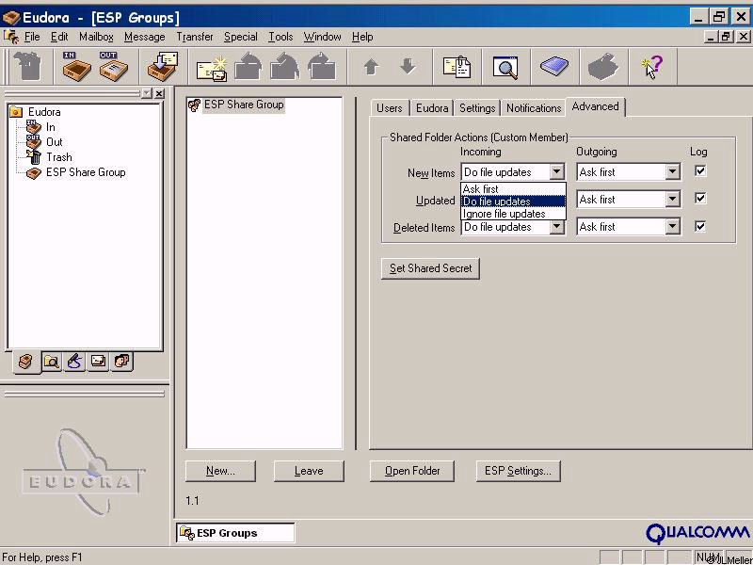Open Find Messages with the magnifier icon
753x565 pixels.
(505, 67)
